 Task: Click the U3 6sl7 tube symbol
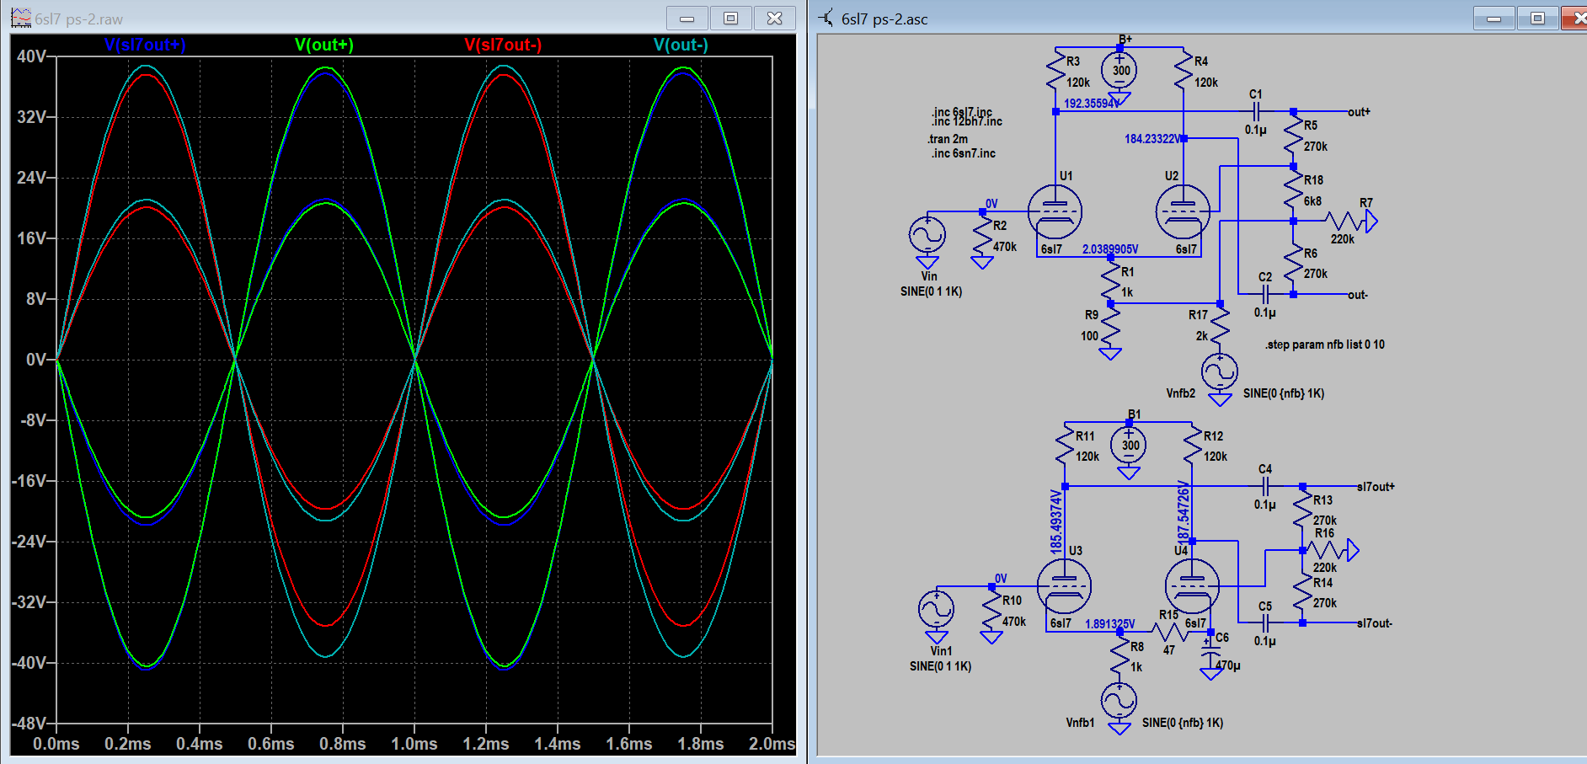(x=1065, y=586)
